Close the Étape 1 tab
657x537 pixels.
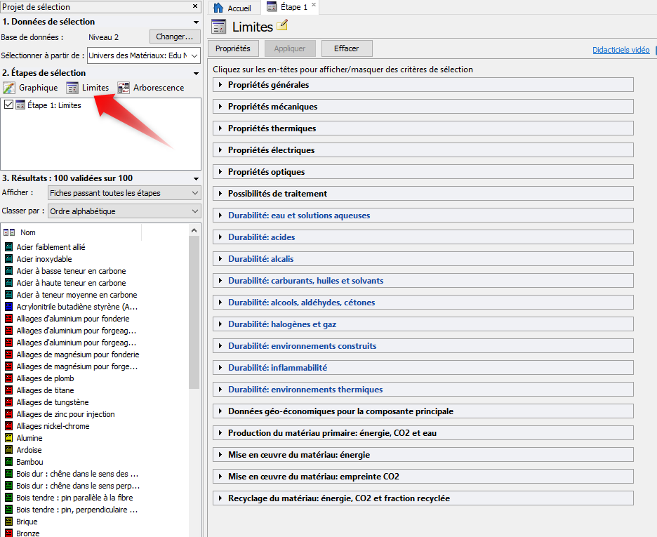pos(314,6)
